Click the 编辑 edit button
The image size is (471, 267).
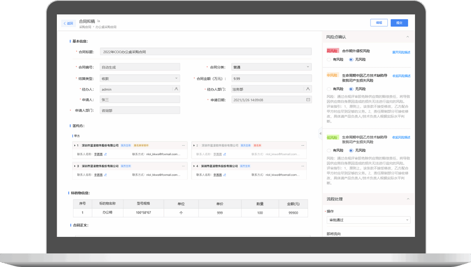(x=379, y=23)
